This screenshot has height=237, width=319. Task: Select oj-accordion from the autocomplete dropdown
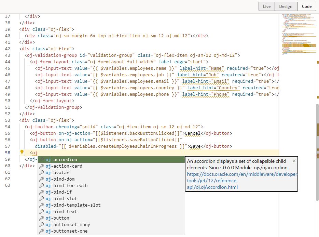point(61,159)
